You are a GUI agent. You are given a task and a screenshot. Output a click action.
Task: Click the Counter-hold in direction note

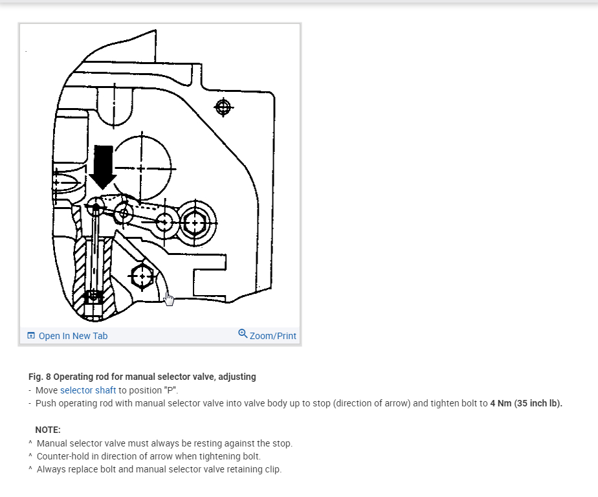click(149, 456)
